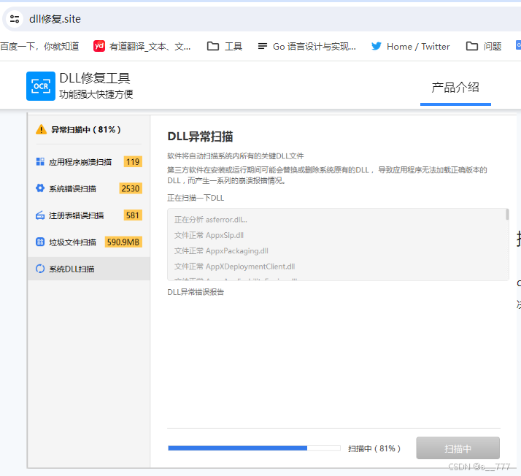Open the 问题 bookmark folder
Screen dimensions: 521x476
[484, 47]
